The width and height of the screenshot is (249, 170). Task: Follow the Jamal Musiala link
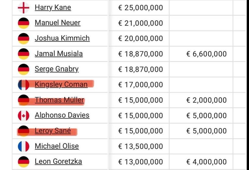point(59,54)
